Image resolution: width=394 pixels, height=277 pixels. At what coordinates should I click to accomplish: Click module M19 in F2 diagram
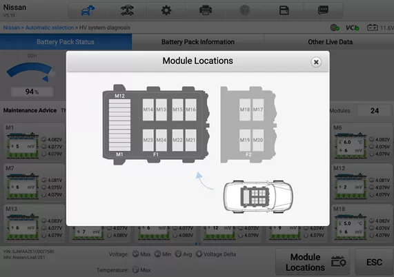245,140
